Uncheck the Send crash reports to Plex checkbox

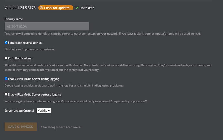pos(6,42)
